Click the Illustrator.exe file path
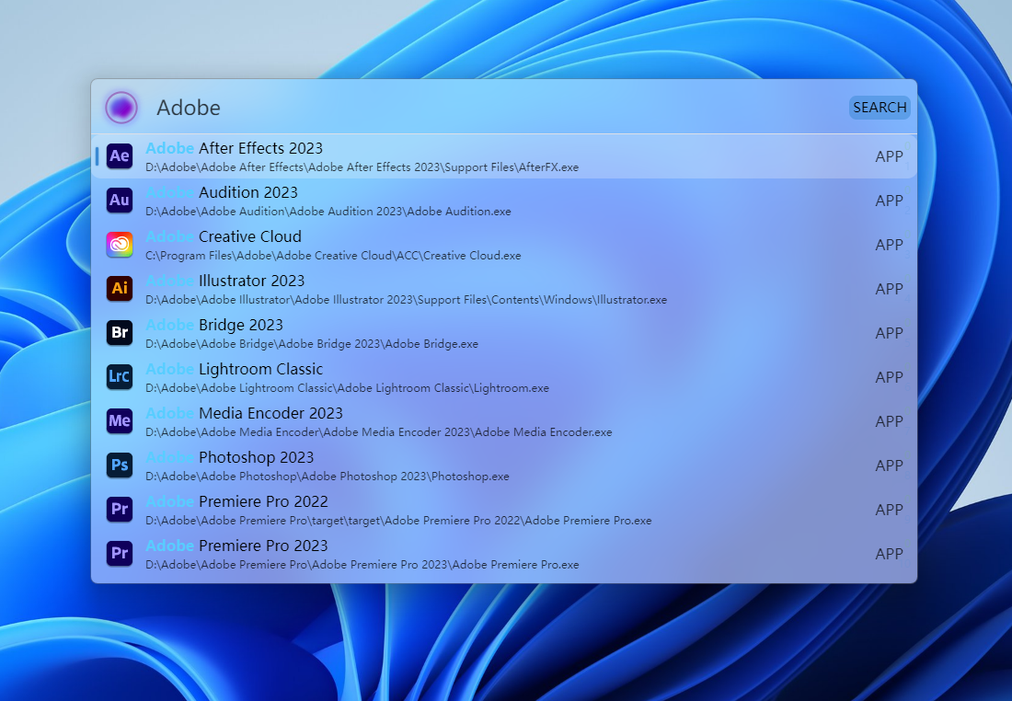The width and height of the screenshot is (1012, 701). 406,300
